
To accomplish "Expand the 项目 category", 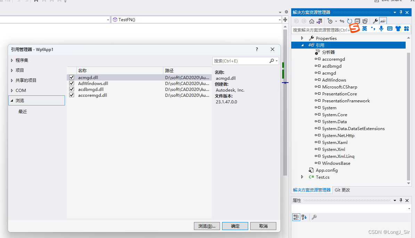I will coord(12,70).
